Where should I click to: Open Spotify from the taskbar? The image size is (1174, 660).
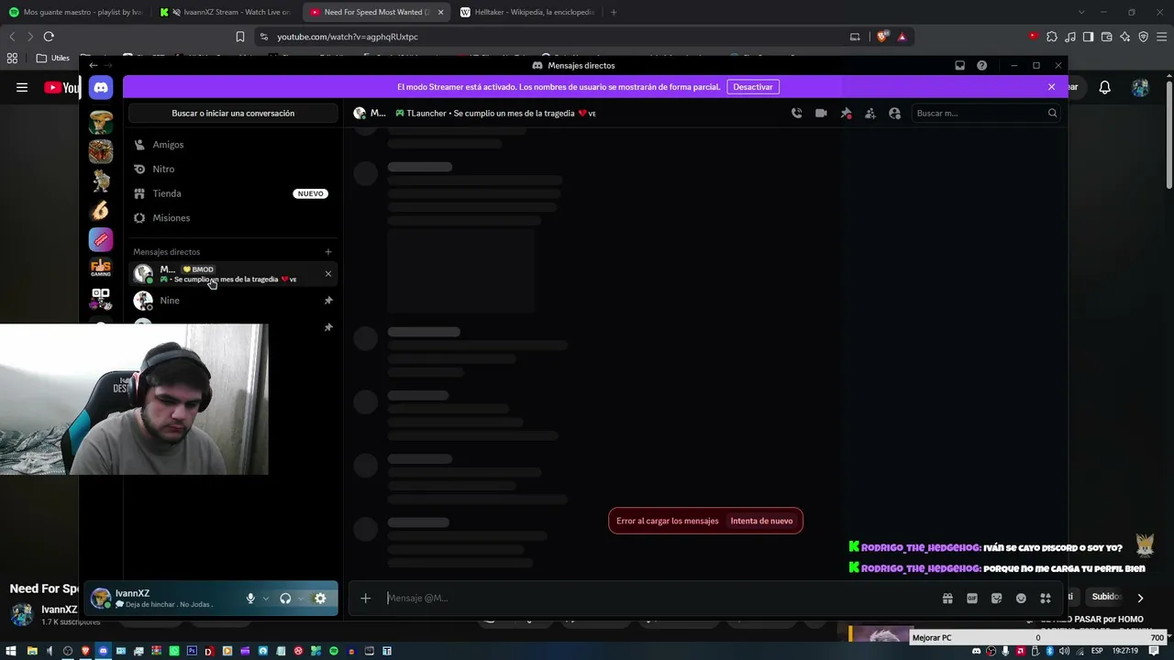point(334,651)
